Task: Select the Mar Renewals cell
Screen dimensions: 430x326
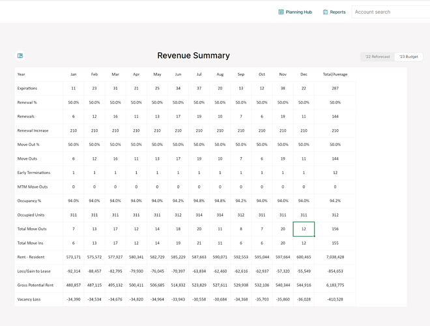Action: (x=115, y=116)
